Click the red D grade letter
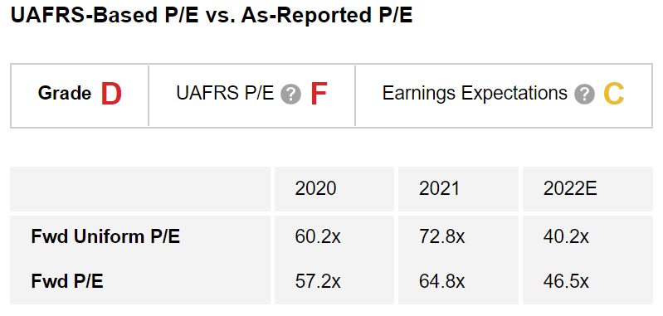The image size is (663, 316). 112,94
